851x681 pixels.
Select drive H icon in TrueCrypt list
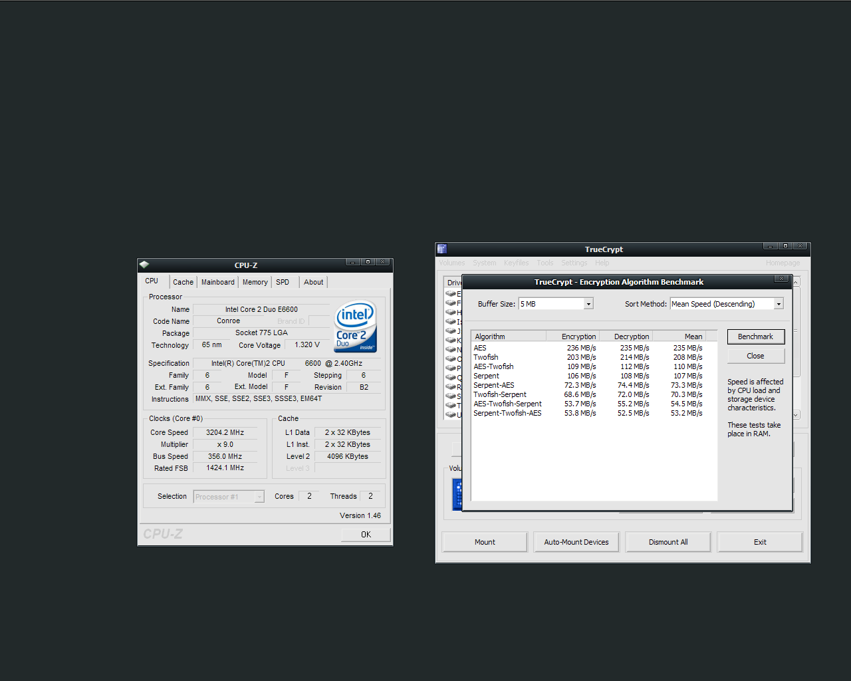pos(451,312)
